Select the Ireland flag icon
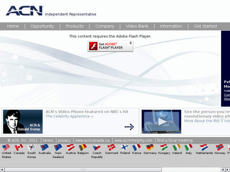 click(177, 147)
